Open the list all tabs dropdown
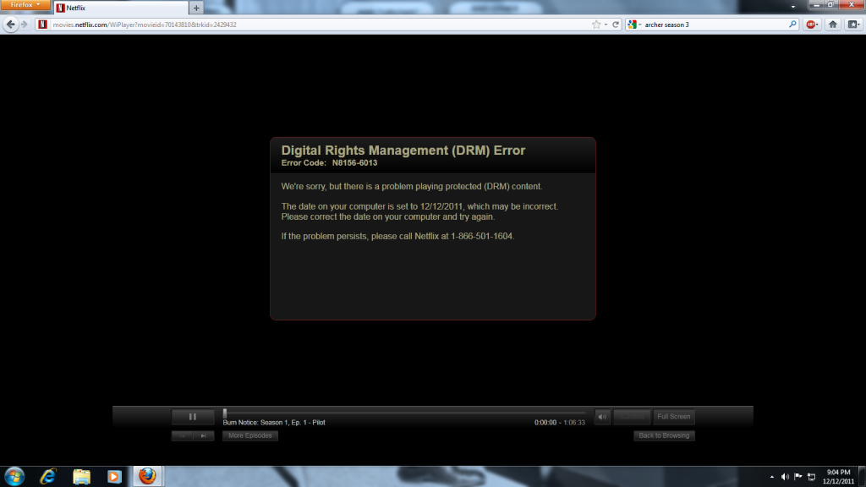The width and height of the screenshot is (866, 487). (793, 7)
